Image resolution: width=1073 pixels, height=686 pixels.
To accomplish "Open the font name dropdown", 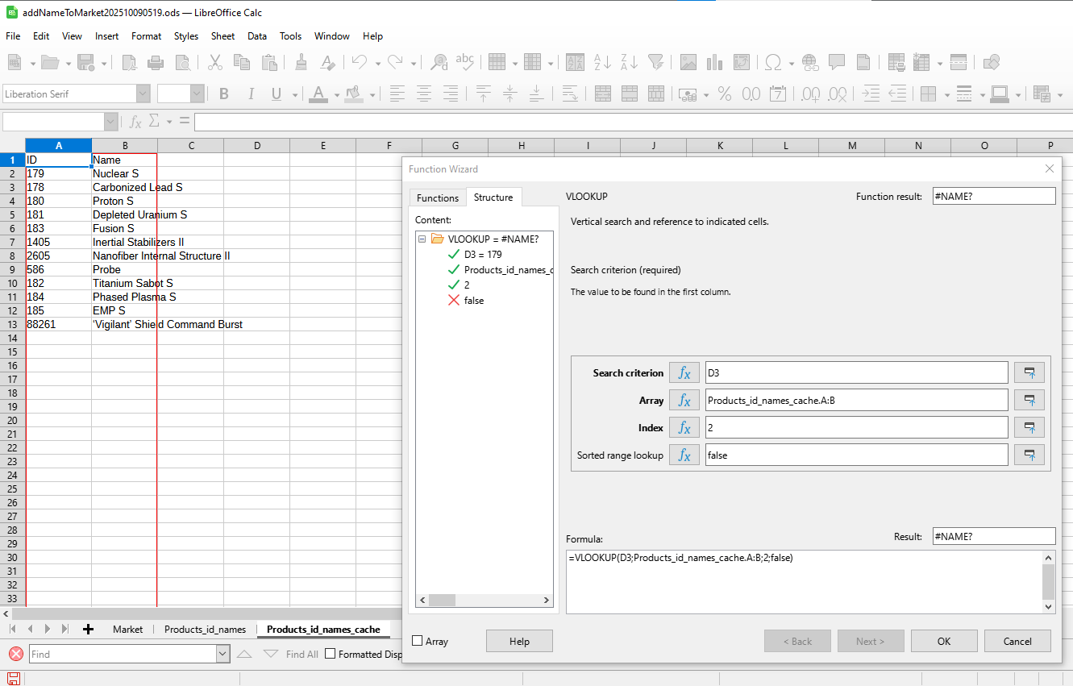I will click(143, 94).
